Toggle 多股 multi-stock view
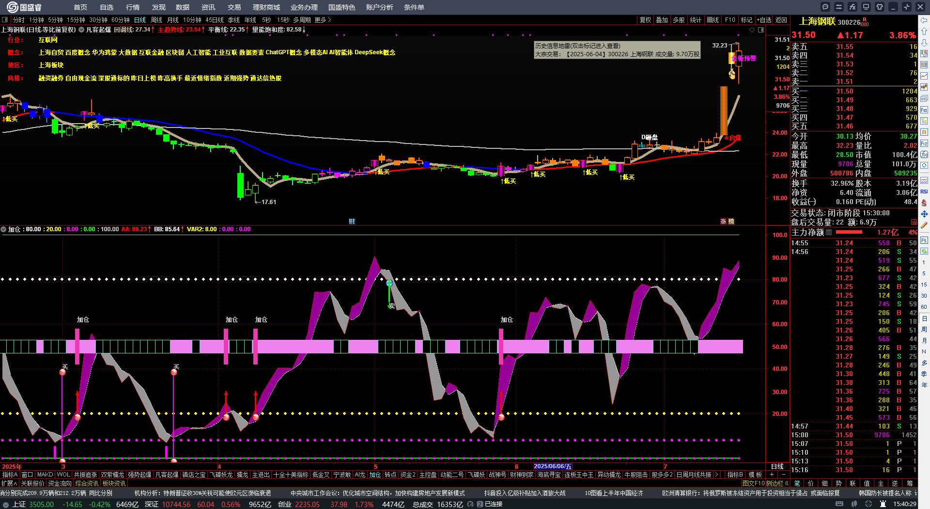This screenshot has height=509, width=930. [679, 20]
